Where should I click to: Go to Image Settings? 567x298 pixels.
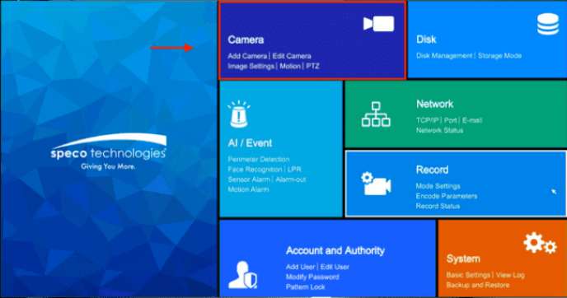251,66
